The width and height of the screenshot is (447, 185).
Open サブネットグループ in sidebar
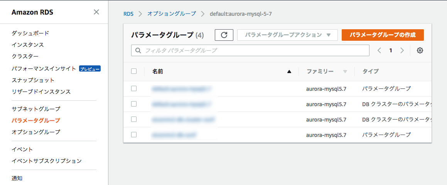36,109
